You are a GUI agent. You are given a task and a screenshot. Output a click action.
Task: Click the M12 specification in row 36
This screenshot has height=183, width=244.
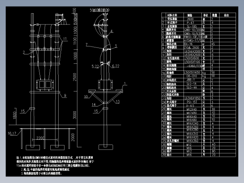point(189,145)
